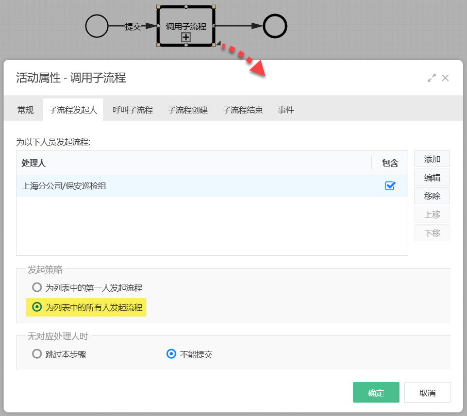467x416 pixels.
Task: Click the expand dialog arrows icon
Action: (432, 78)
